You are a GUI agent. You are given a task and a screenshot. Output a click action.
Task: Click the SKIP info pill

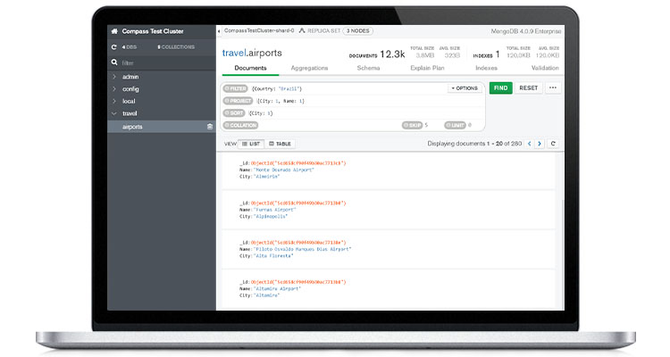412,125
